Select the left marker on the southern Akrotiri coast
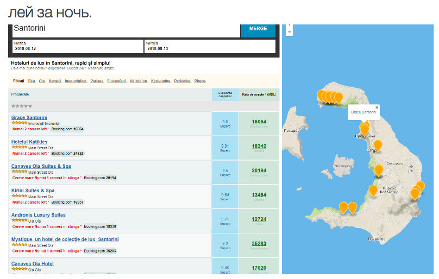Screen dimensions: 439x279 pos(343,208)
